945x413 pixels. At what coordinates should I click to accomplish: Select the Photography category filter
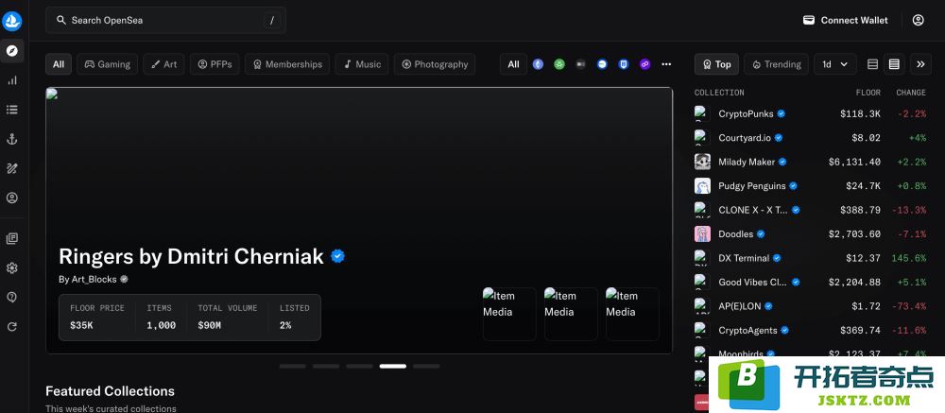click(435, 64)
